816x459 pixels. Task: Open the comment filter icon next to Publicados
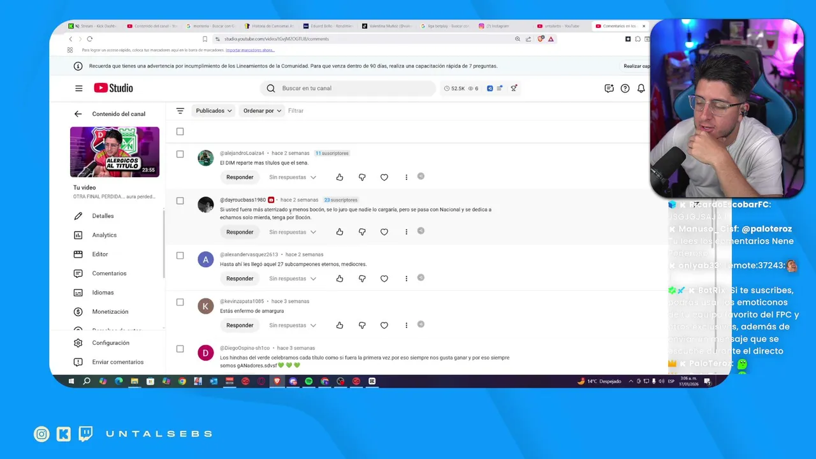tap(180, 111)
